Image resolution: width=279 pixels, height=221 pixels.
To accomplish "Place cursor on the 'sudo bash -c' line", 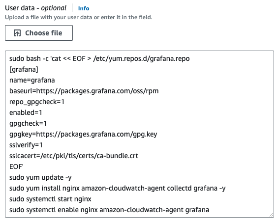I will click(99, 58).
